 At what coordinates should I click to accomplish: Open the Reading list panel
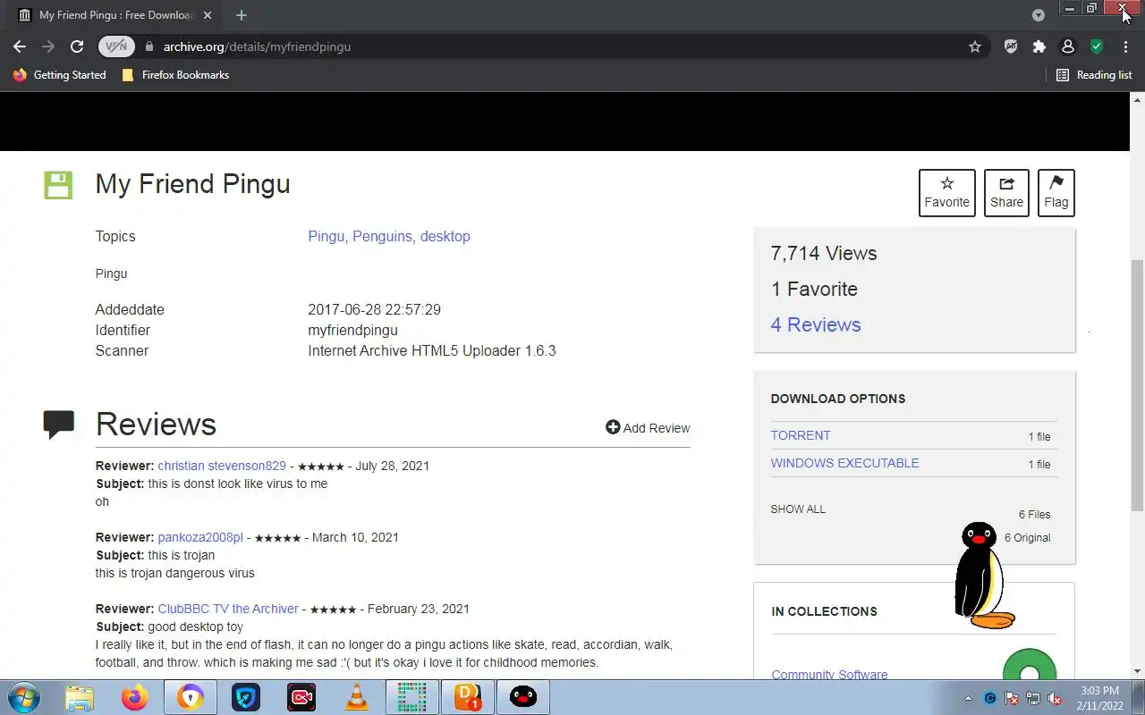point(1094,75)
